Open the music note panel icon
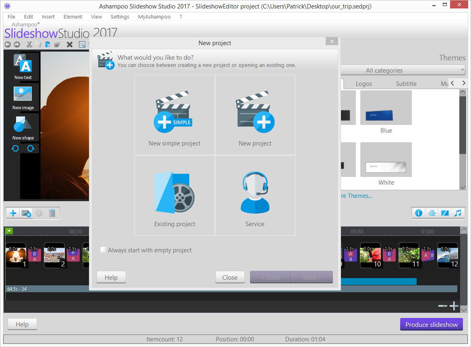471x347 pixels. click(458, 213)
